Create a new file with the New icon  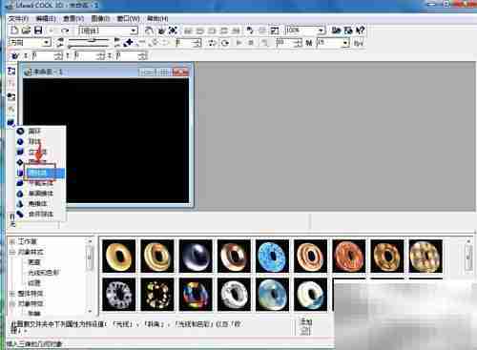[x=14, y=31]
